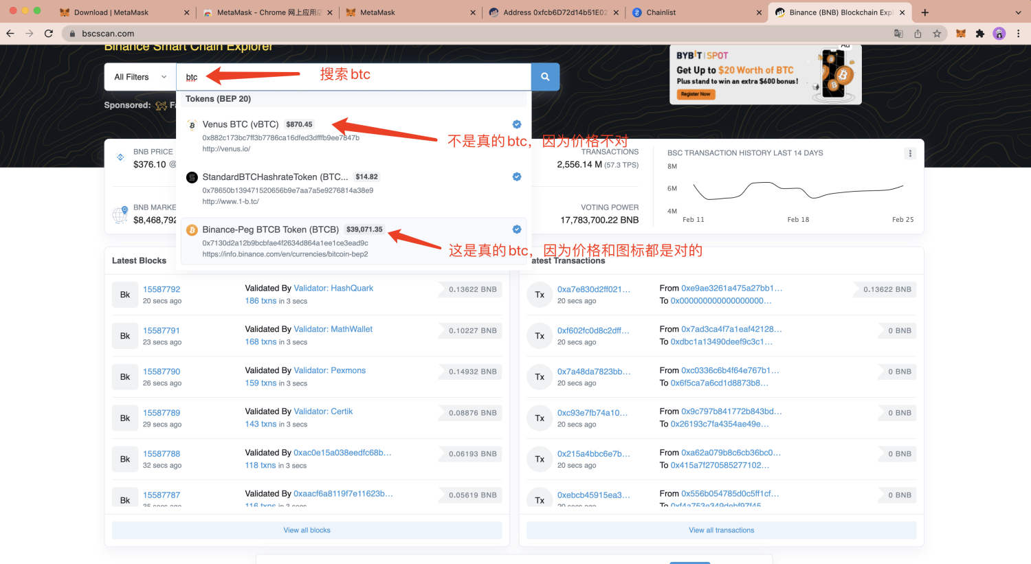Close the Chainlist tab
The height and width of the screenshot is (564, 1031).
(759, 12)
